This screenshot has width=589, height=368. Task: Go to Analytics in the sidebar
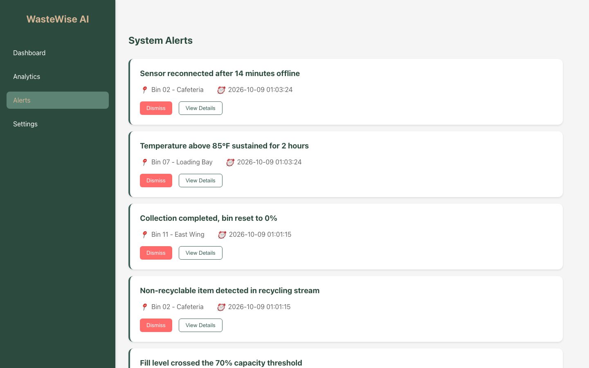point(58,76)
